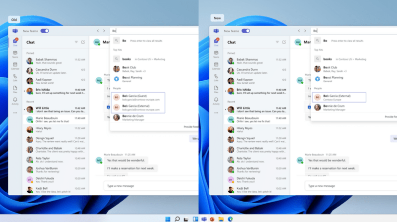Go back using arrow in New window

click(x=299, y=31)
